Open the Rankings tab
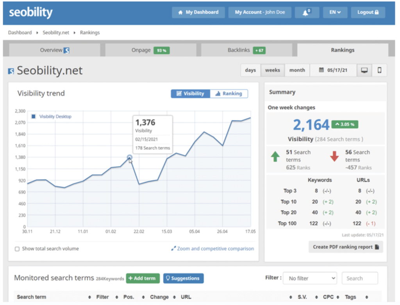 click(343, 50)
